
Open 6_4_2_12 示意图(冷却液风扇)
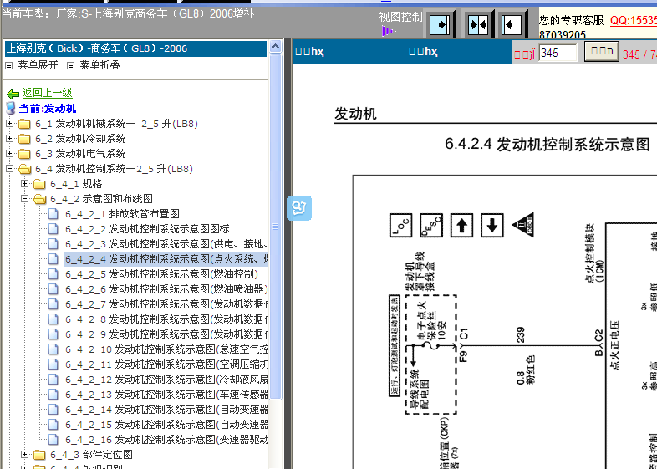point(166,380)
